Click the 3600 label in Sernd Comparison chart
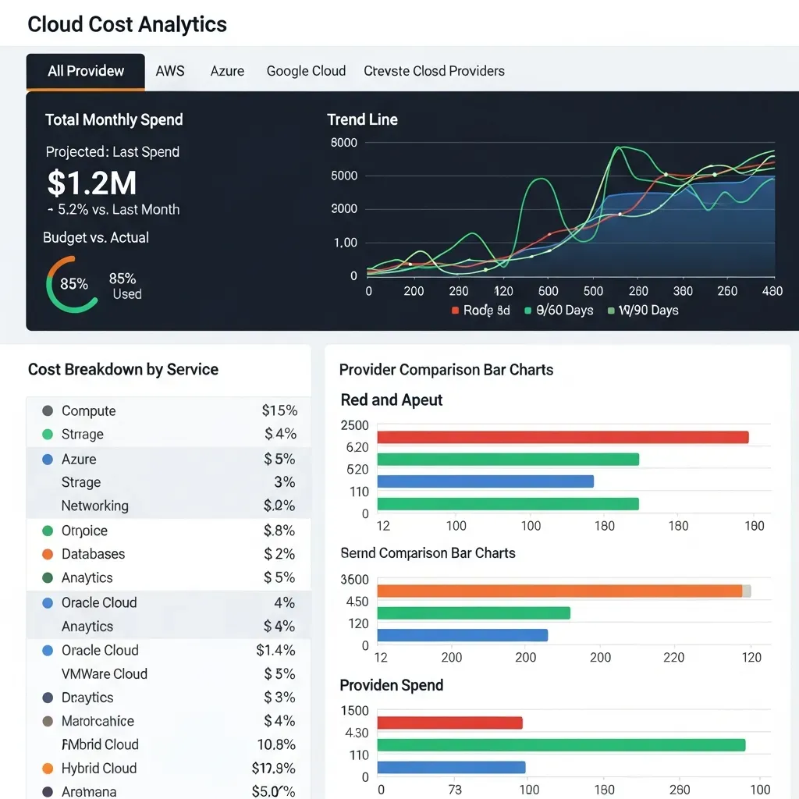 tap(355, 580)
